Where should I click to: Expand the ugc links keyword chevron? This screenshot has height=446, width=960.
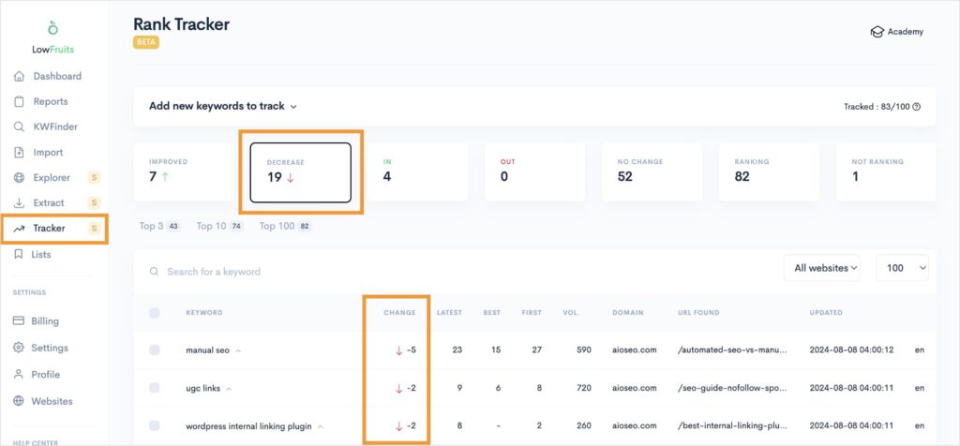pos(229,389)
